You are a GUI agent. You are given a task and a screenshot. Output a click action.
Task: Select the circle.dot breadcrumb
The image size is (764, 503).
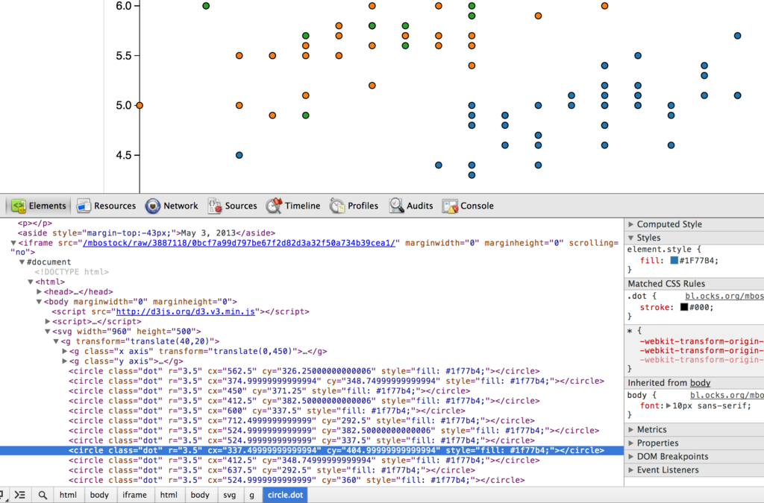coord(285,495)
